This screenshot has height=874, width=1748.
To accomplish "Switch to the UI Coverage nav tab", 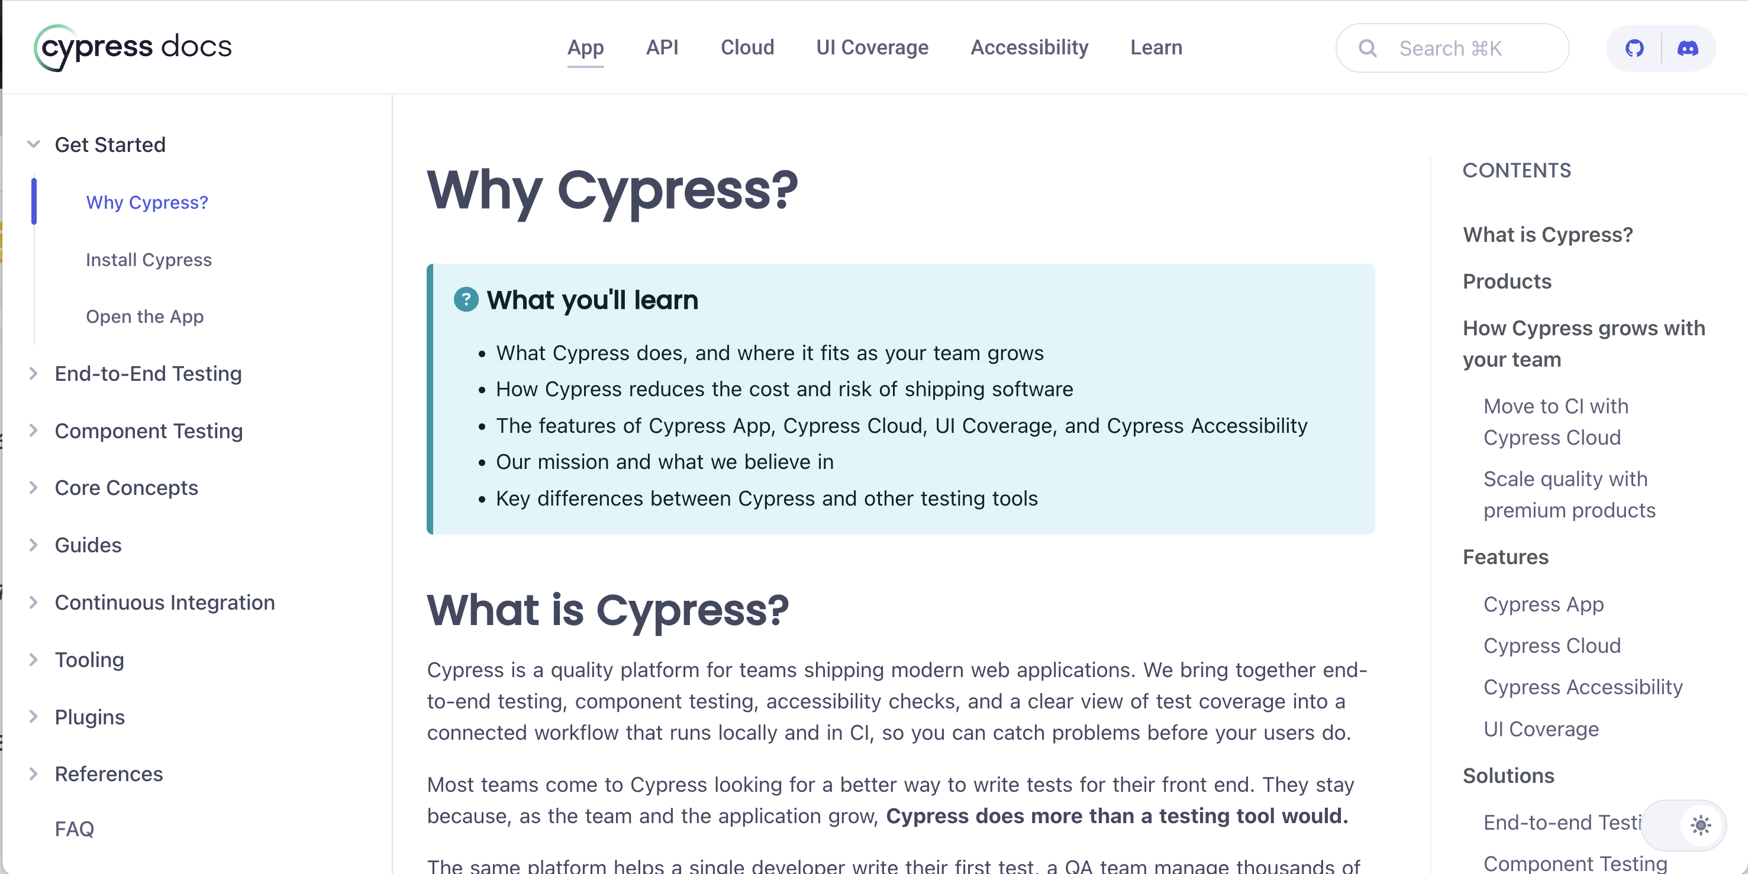I will point(872,47).
